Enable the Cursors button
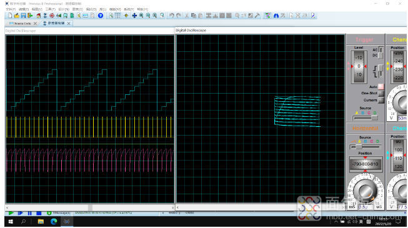The height and width of the screenshot is (228, 408). tap(381, 100)
